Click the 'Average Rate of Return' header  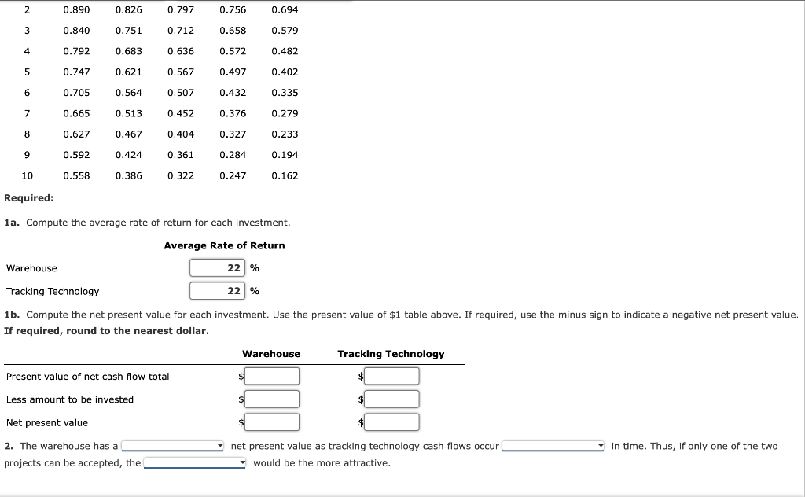pyautogui.click(x=223, y=245)
